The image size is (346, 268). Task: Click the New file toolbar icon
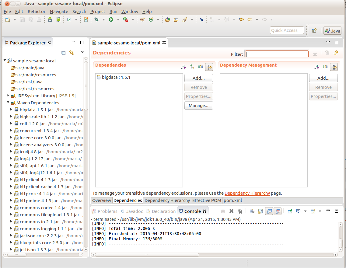8,20
